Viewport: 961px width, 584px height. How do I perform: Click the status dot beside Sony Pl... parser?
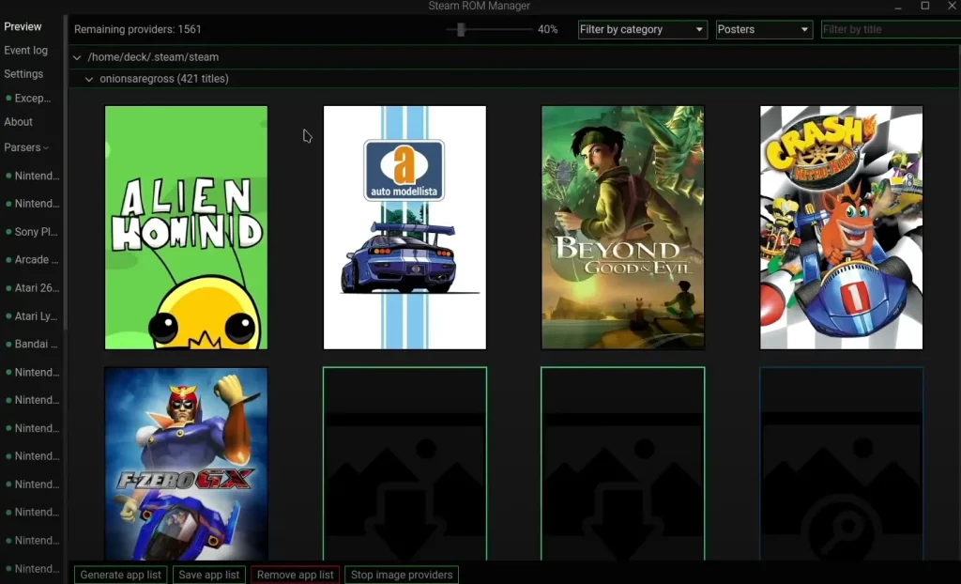[x=8, y=232]
